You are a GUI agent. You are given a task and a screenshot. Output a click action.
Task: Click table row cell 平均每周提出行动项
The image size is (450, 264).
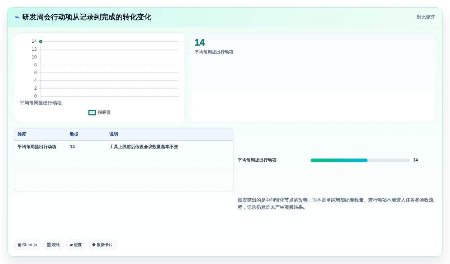37,147
